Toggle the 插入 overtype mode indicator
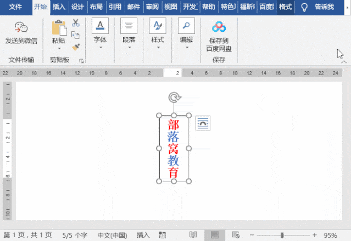This screenshot has width=351, height=241. click(x=143, y=235)
